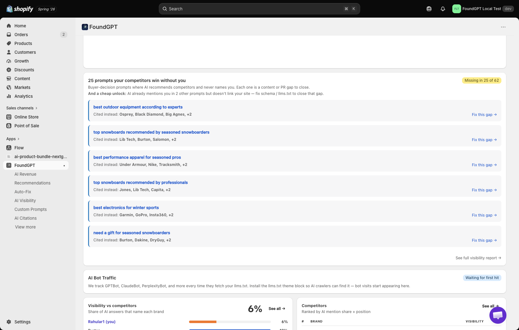Screen dimensions: 519x330
Task: Open See full visibility report link
Action: point(478,258)
